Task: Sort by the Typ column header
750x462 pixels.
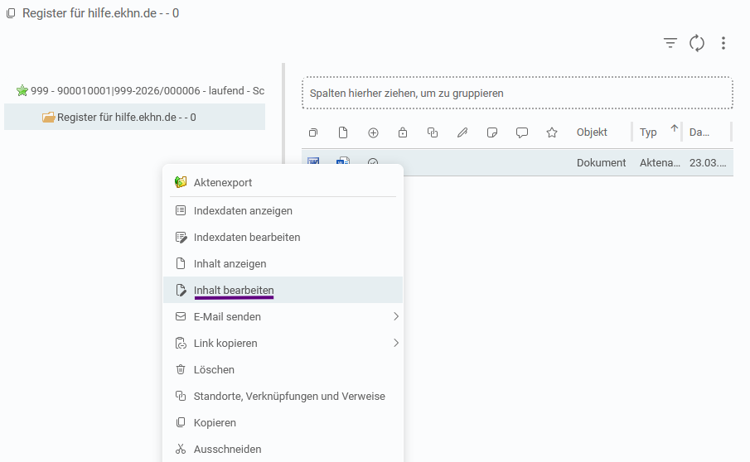Action: point(648,132)
